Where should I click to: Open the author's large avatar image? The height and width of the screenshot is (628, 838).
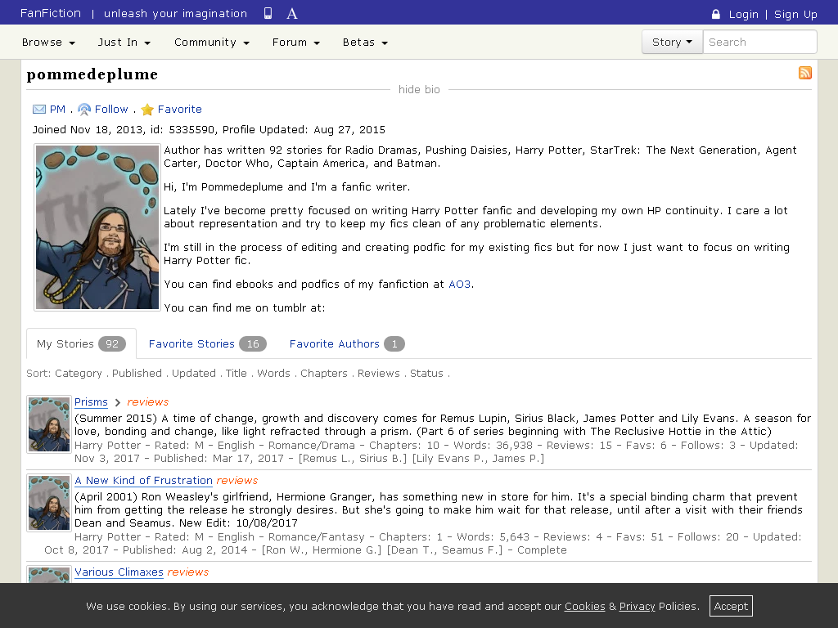pyautogui.click(x=97, y=227)
